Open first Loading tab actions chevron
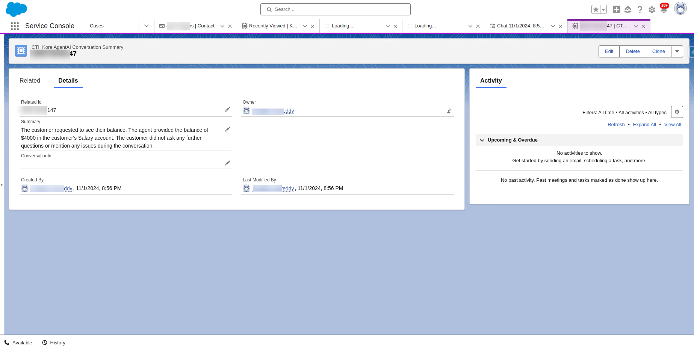Viewport: 694px width, 350px height. 388,26
